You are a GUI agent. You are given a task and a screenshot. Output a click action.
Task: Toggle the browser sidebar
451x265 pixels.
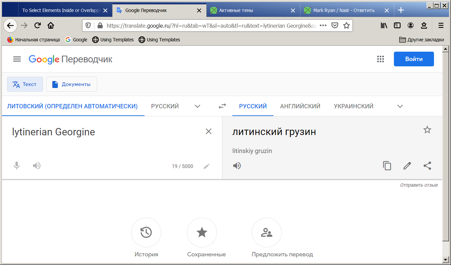pyautogui.click(x=397, y=25)
